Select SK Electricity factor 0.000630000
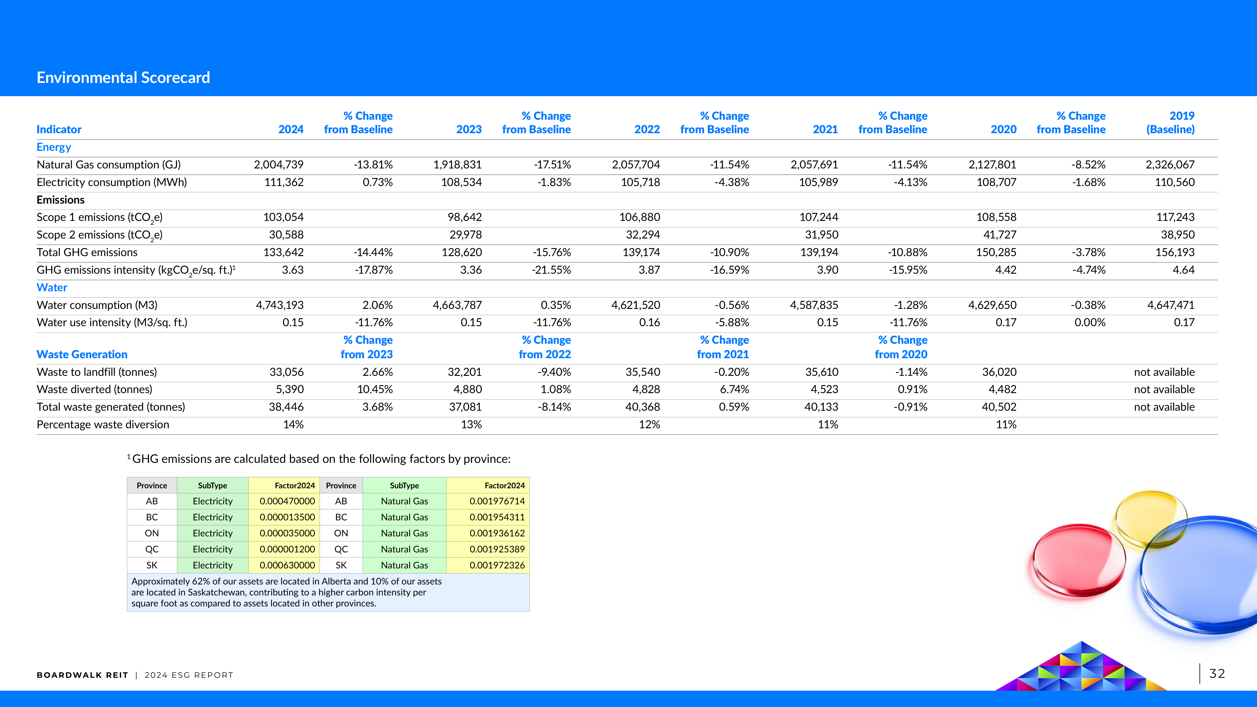 (287, 565)
